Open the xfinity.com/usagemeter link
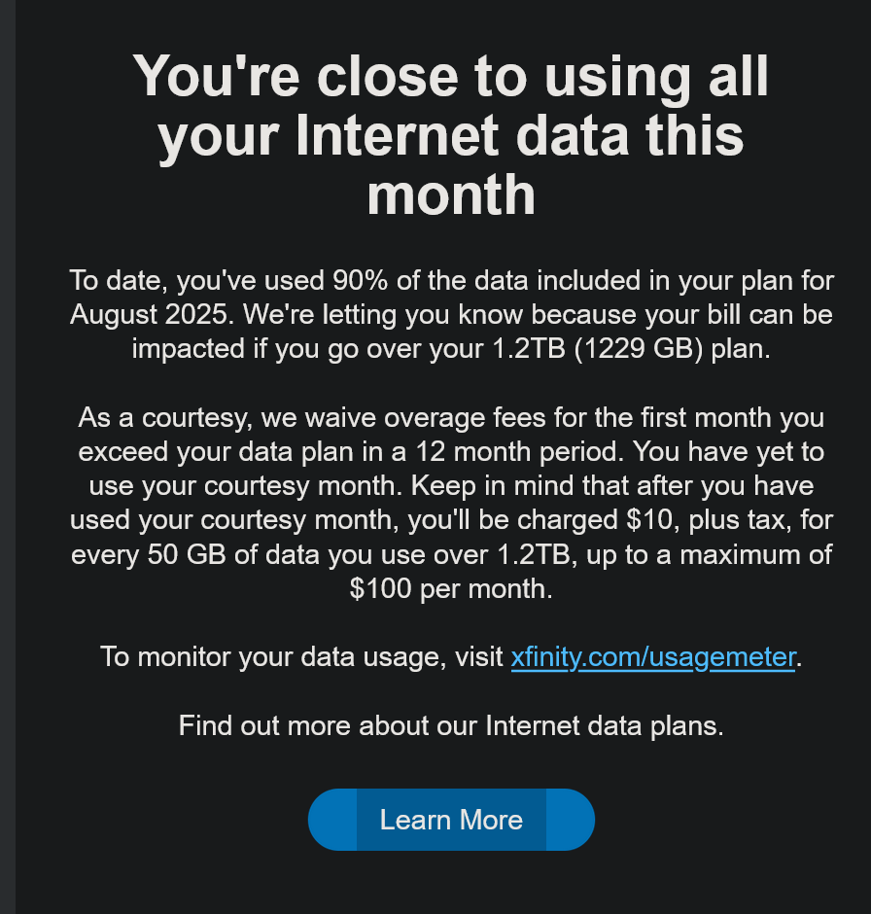This screenshot has width=871, height=914. [x=653, y=657]
